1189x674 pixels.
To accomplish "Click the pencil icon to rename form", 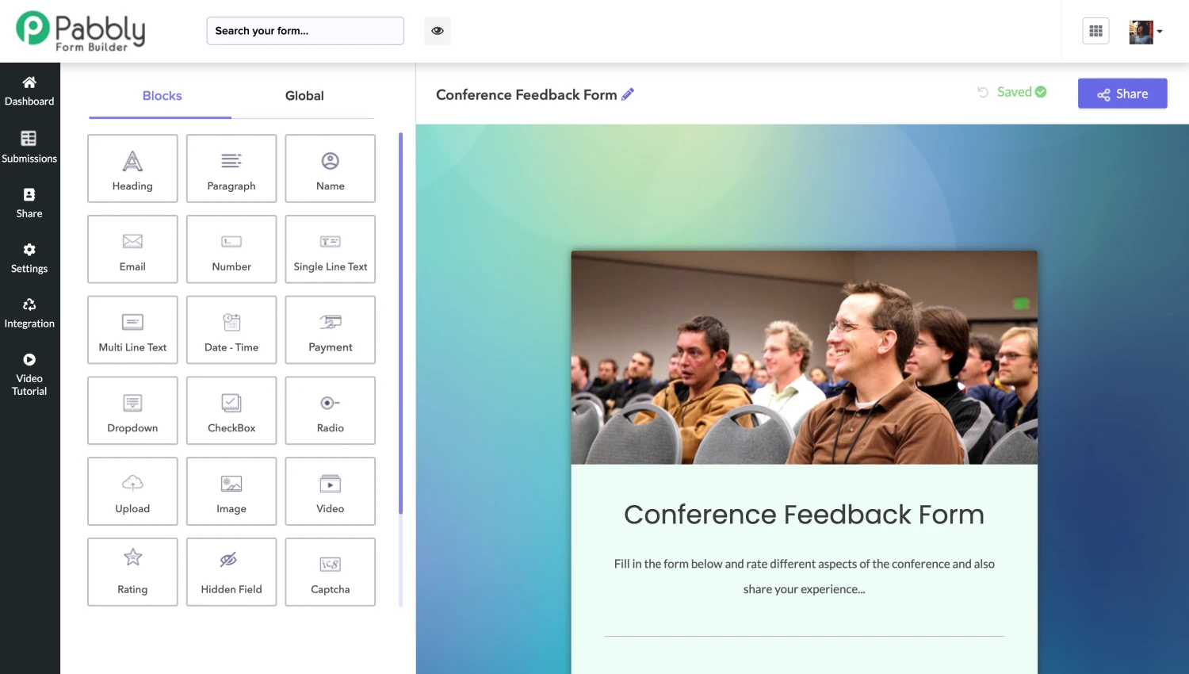I will (x=628, y=94).
